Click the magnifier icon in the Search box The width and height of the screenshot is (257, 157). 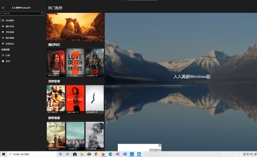pyautogui.click(x=42, y=13)
